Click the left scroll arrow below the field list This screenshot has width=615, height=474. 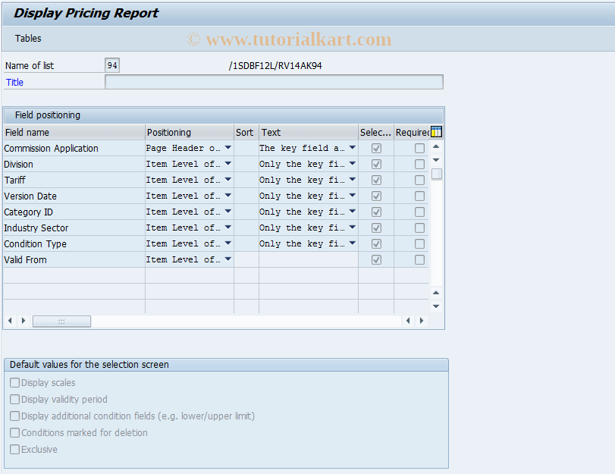point(9,320)
